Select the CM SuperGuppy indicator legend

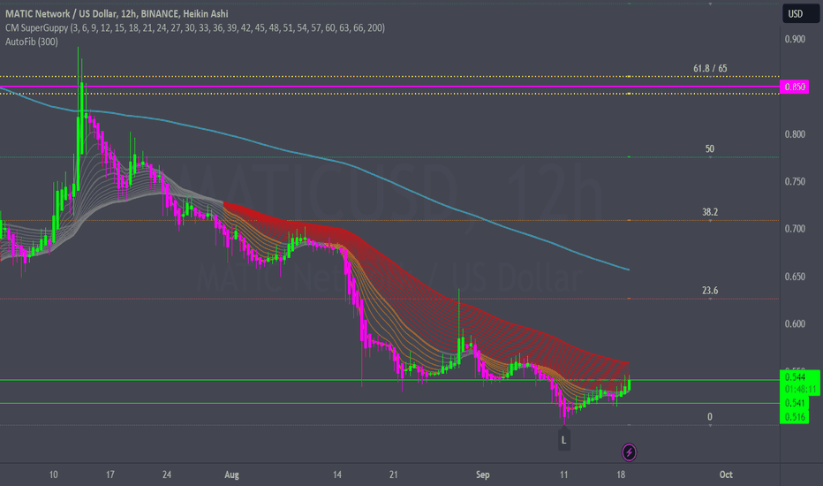tap(195, 28)
